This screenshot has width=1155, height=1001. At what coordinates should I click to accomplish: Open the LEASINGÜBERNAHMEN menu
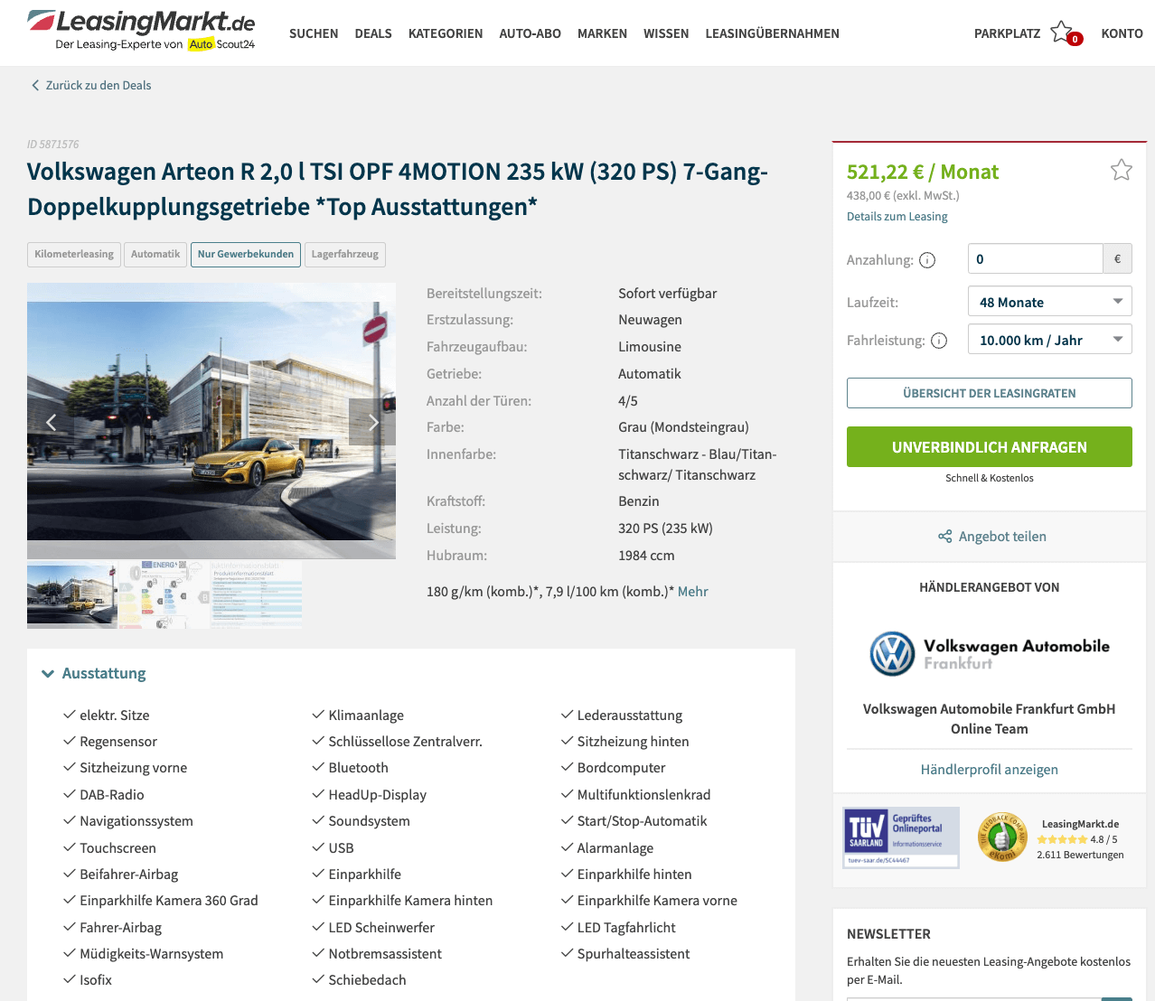772,33
